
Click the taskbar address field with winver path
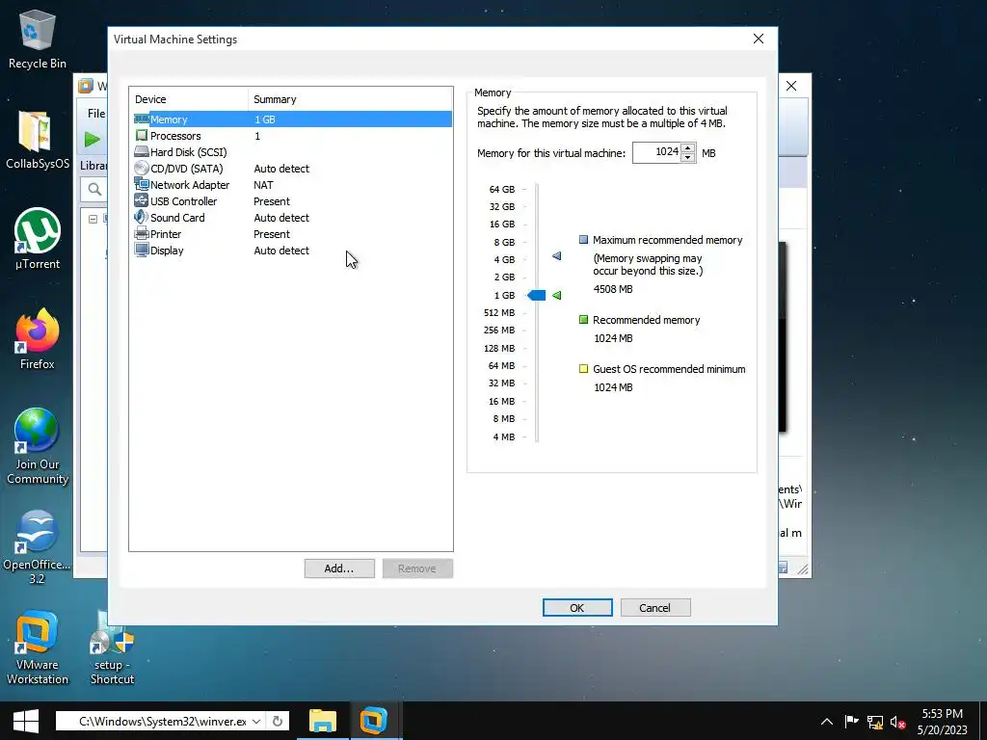[x=162, y=721]
